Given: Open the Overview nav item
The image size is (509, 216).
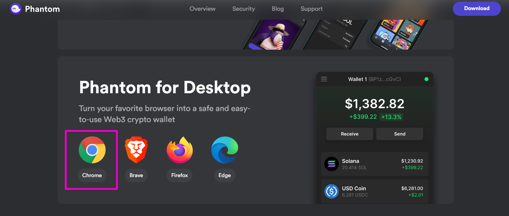Looking at the screenshot, I should [203, 9].
